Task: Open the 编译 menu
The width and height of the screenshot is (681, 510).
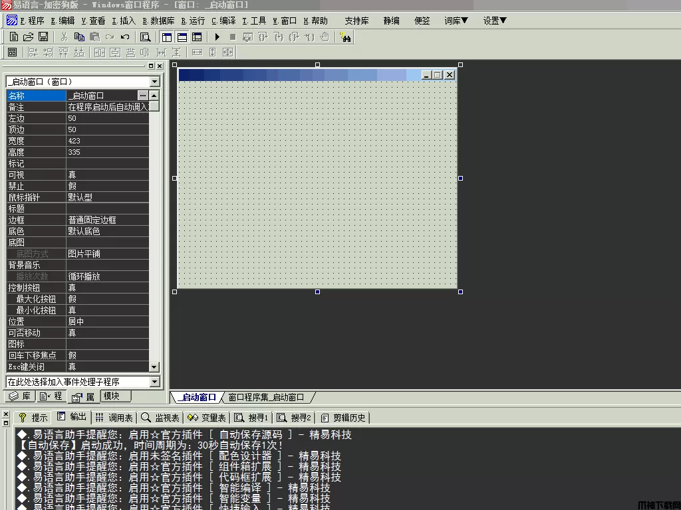Action: (x=223, y=21)
